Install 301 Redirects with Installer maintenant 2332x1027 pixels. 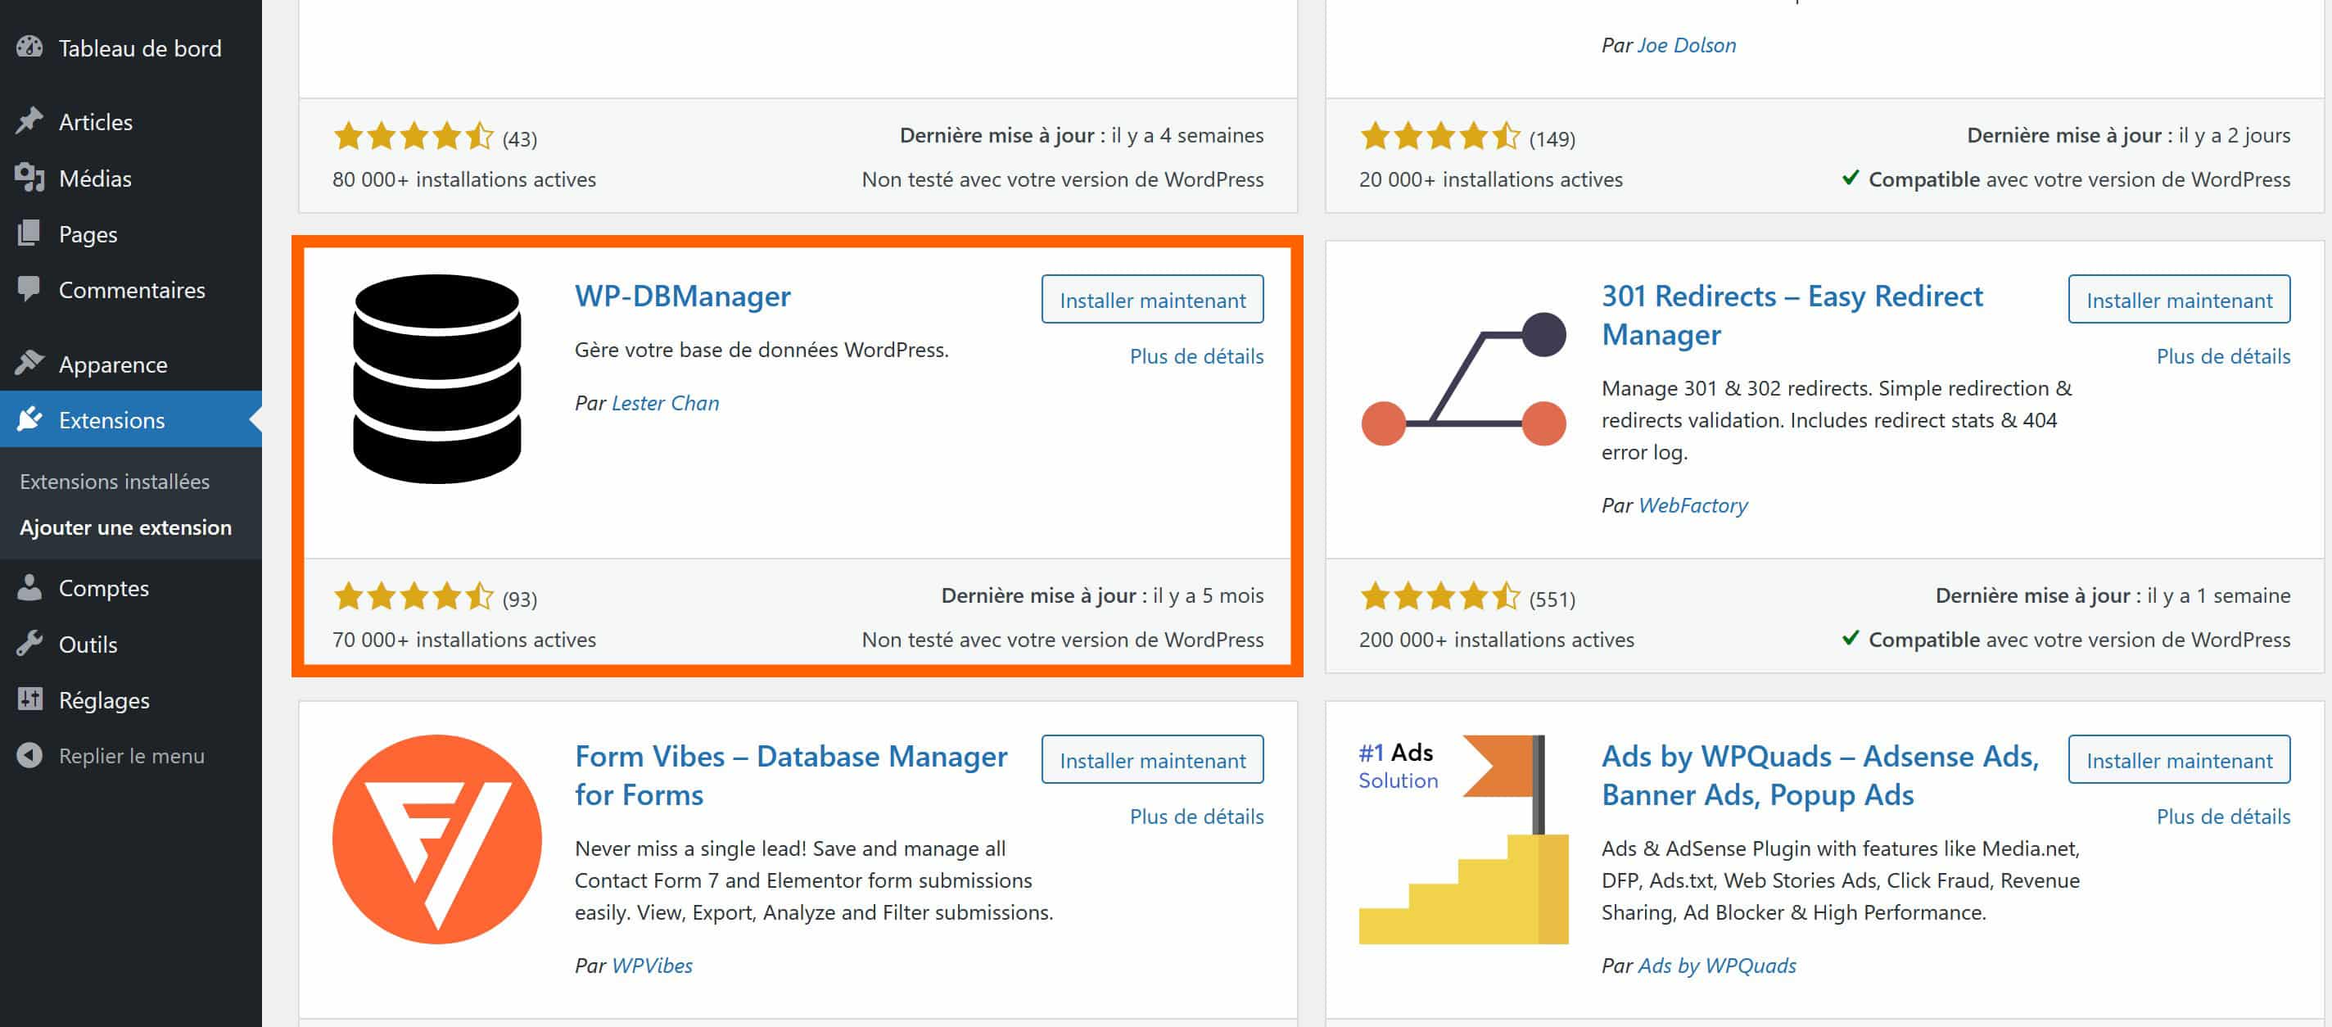[x=2179, y=299]
